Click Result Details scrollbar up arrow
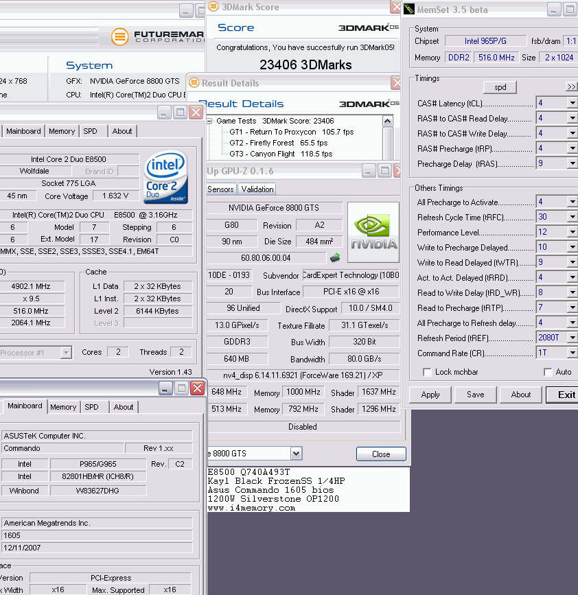Image resolution: width=578 pixels, height=595 pixels. [x=387, y=121]
